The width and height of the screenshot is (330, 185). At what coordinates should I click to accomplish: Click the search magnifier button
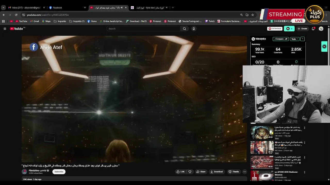pos(184,29)
